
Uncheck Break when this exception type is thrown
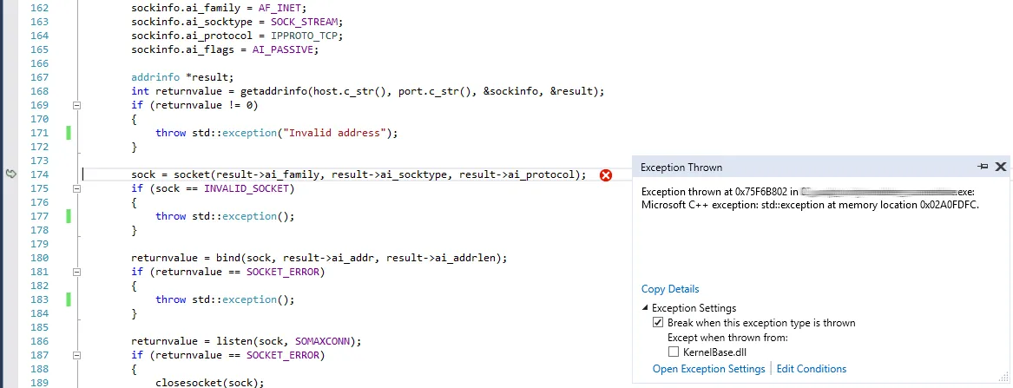(658, 323)
